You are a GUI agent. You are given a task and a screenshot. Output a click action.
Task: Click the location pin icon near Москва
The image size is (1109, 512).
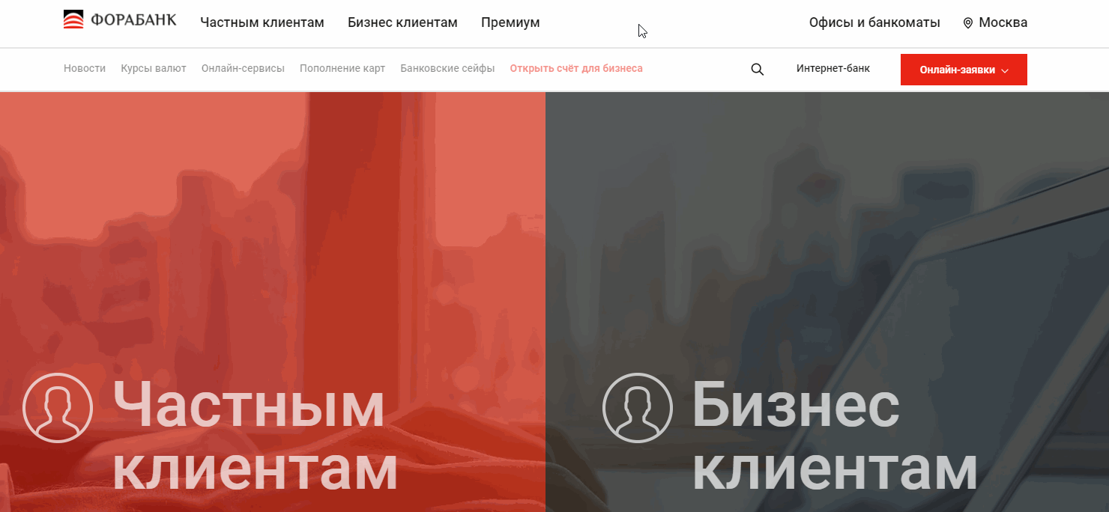(x=967, y=22)
